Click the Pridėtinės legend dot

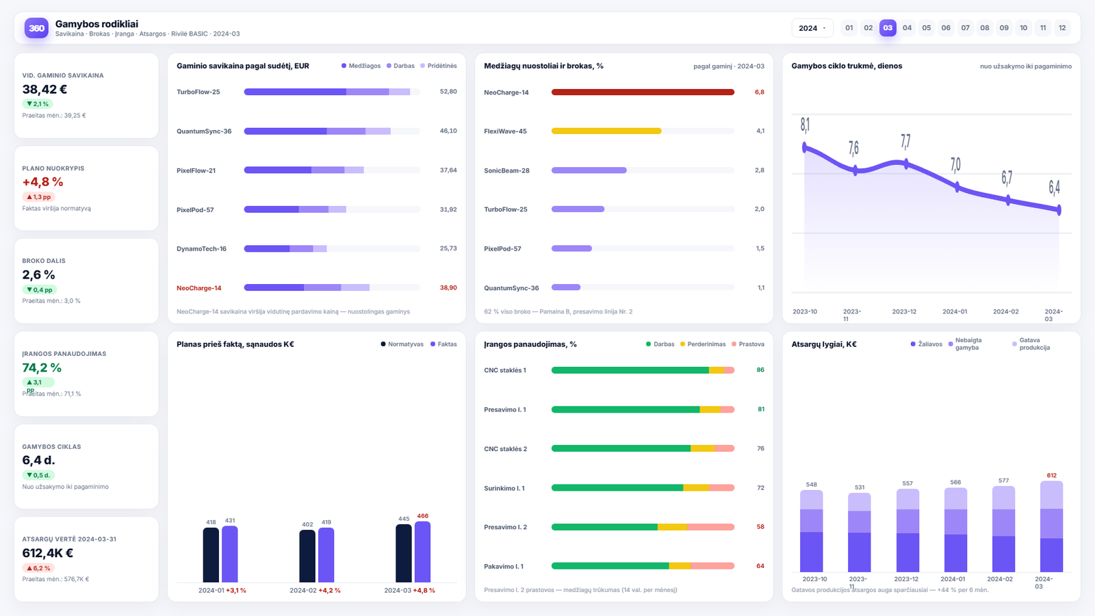422,66
